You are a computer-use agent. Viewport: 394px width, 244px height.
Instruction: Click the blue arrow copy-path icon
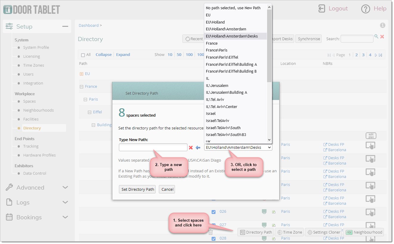point(198,148)
